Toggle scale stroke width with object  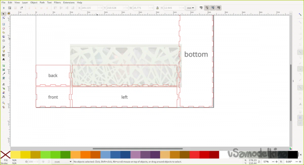201,8
